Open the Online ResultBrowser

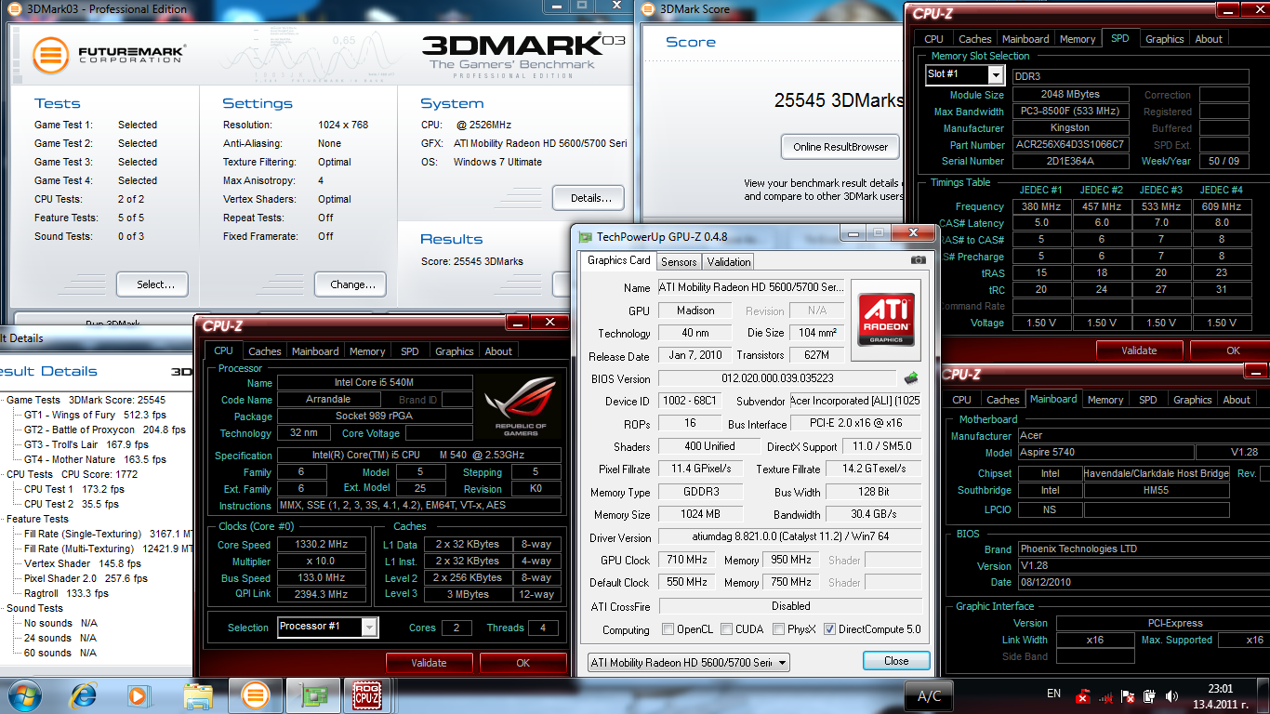pos(840,147)
